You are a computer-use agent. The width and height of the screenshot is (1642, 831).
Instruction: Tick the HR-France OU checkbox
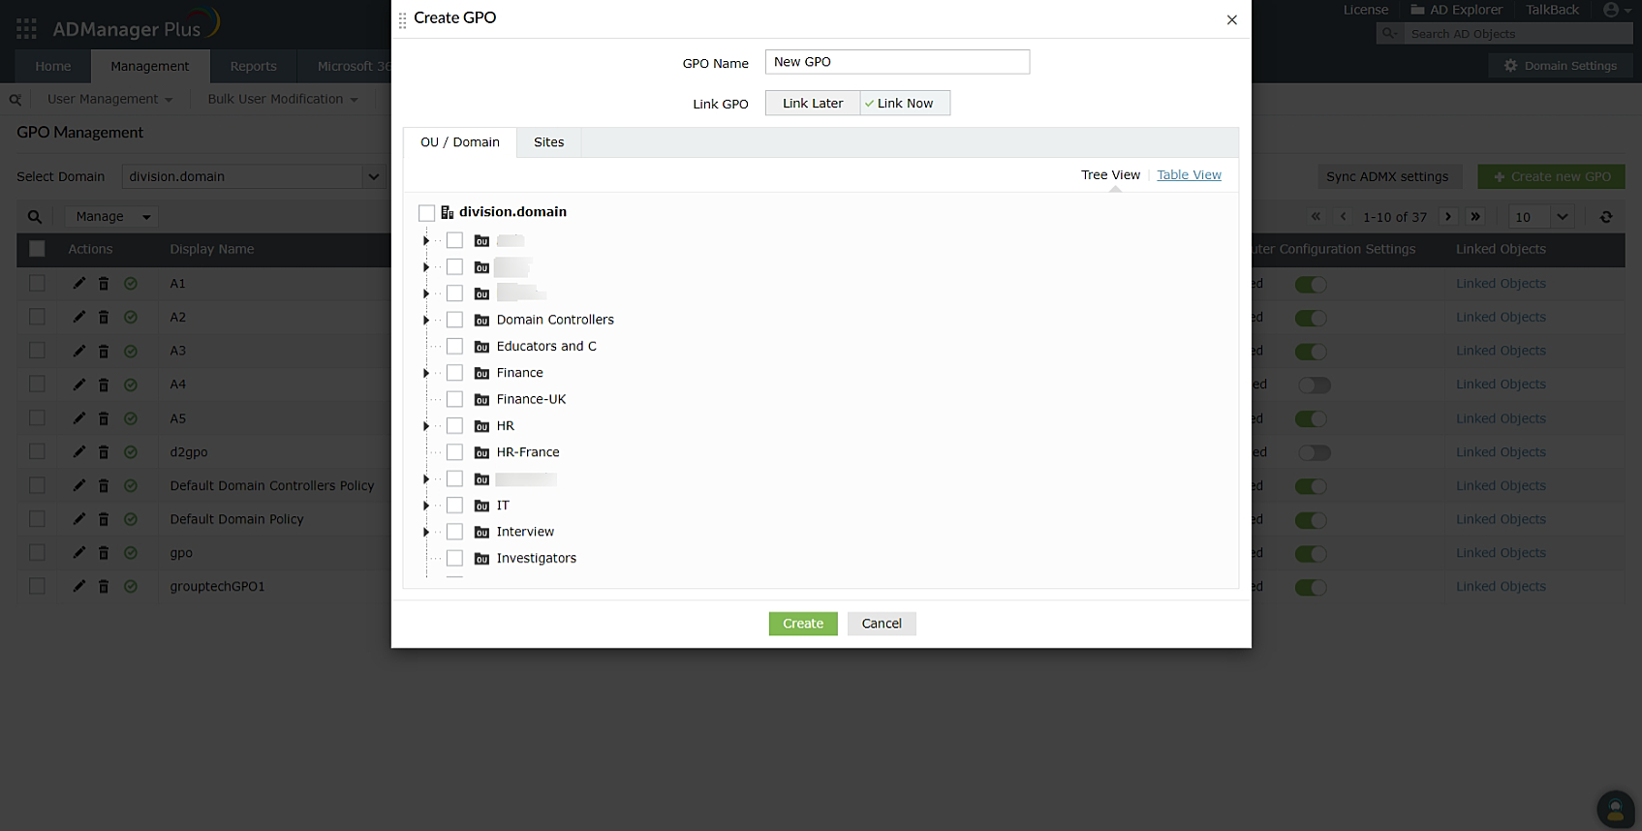point(454,452)
